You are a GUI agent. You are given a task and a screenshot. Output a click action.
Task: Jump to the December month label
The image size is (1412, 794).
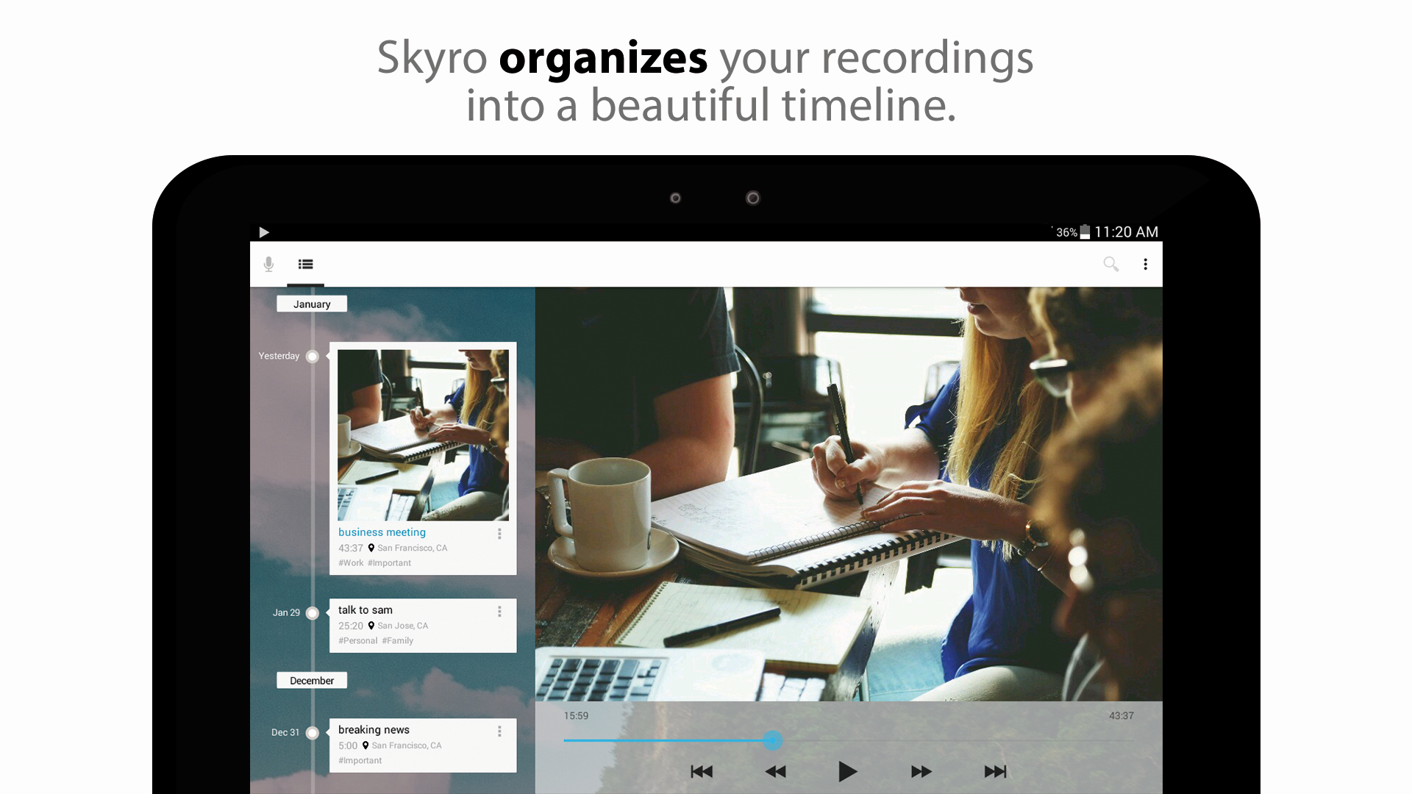pyautogui.click(x=312, y=681)
